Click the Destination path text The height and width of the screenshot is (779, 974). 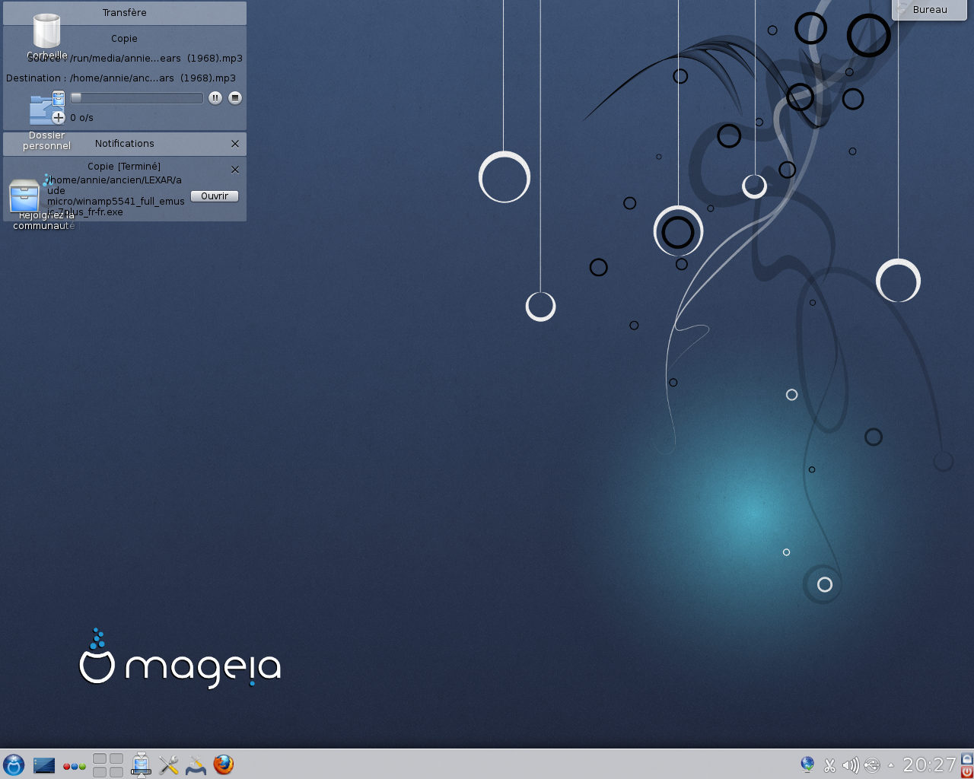121,78
